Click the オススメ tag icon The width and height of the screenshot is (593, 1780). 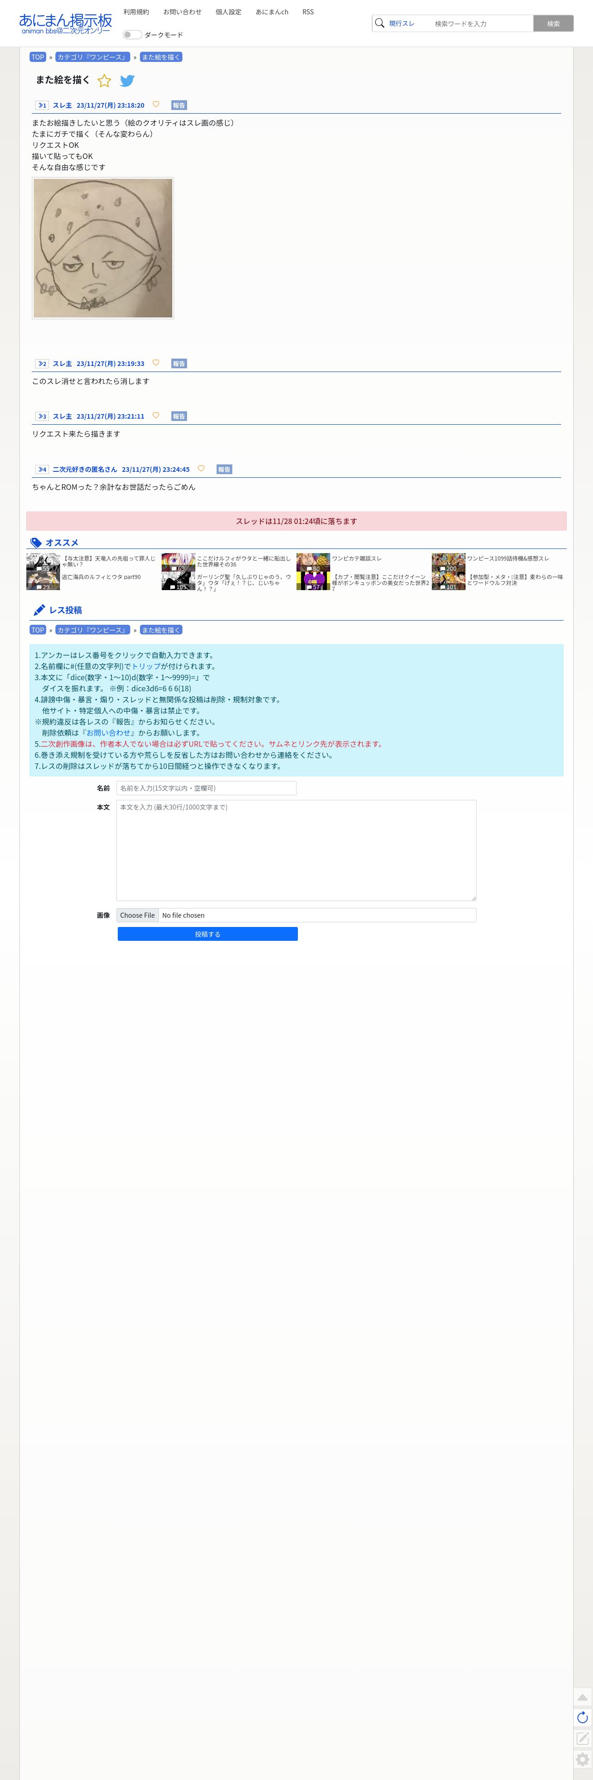pyautogui.click(x=36, y=543)
